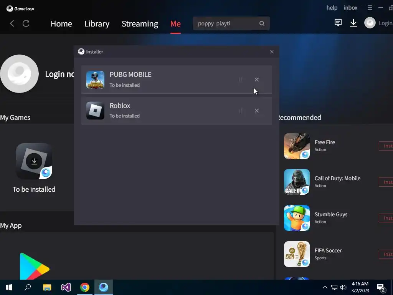Open the Windows Start menu
393x295 pixels.
pyautogui.click(x=9, y=287)
